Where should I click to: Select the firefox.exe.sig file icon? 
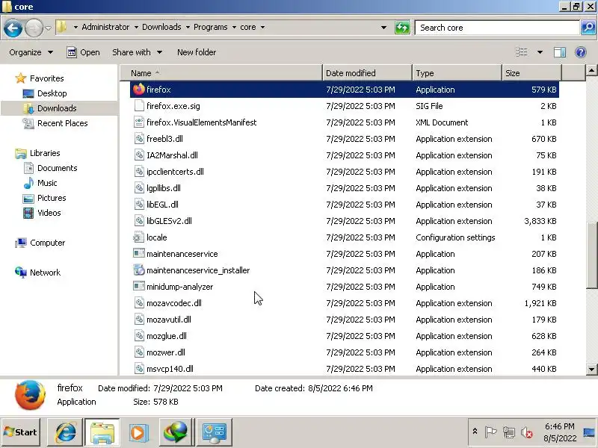click(139, 106)
